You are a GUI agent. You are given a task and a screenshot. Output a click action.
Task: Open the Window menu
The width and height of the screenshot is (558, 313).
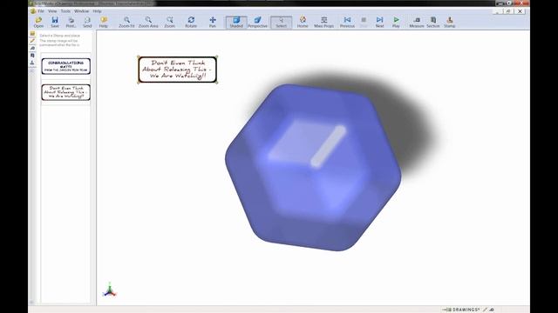(81, 11)
